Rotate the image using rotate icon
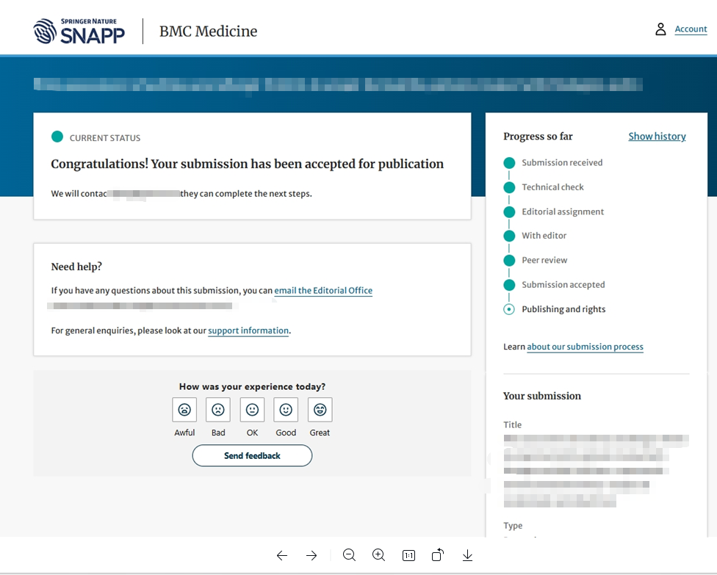Image resolution: width=717 pixels, height=575 pixels. (437, 556)
